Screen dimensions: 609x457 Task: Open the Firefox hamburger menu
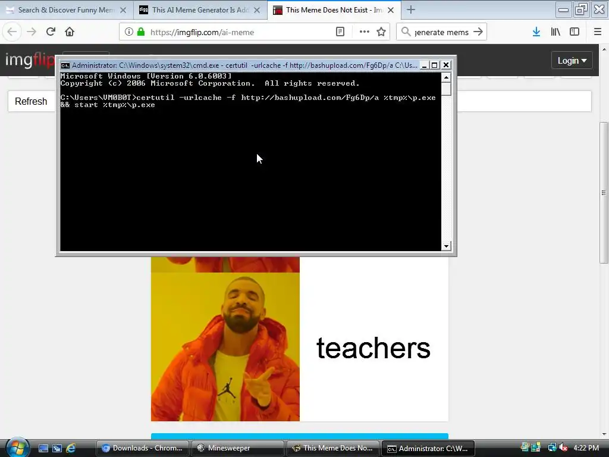(x=598, y=32)
